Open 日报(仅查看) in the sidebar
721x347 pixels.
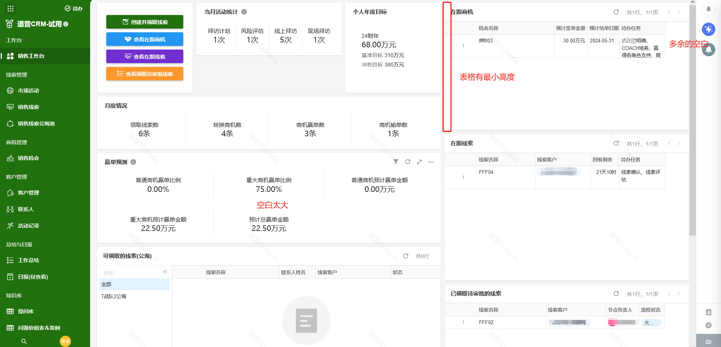point(45,277)
